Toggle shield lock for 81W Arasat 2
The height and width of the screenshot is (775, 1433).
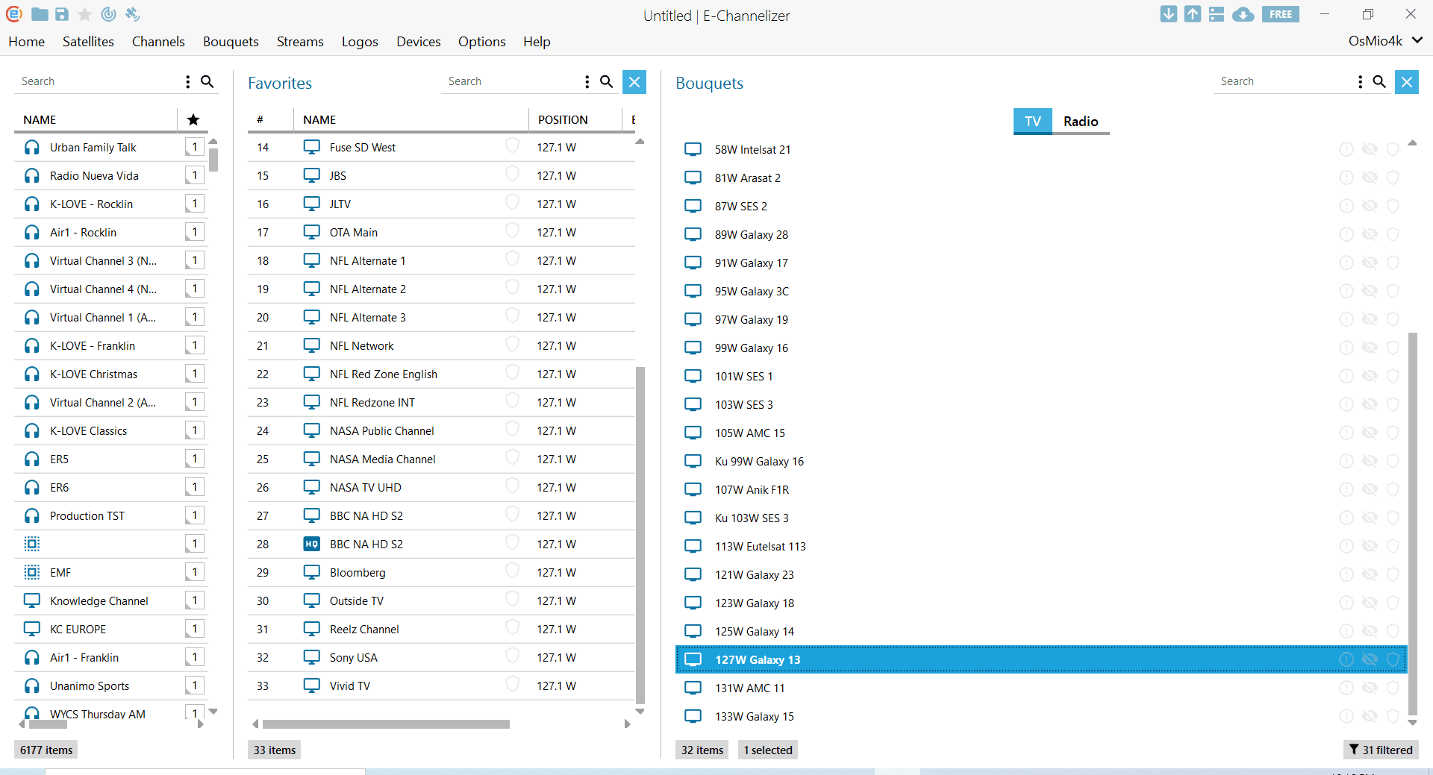point(1393,178)
